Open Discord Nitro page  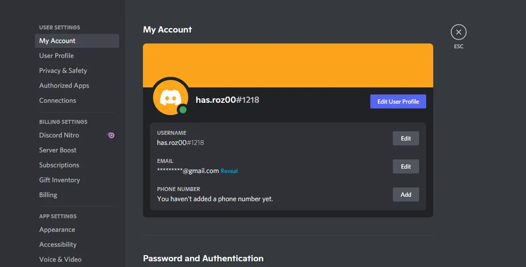click(x=77, y=135)
